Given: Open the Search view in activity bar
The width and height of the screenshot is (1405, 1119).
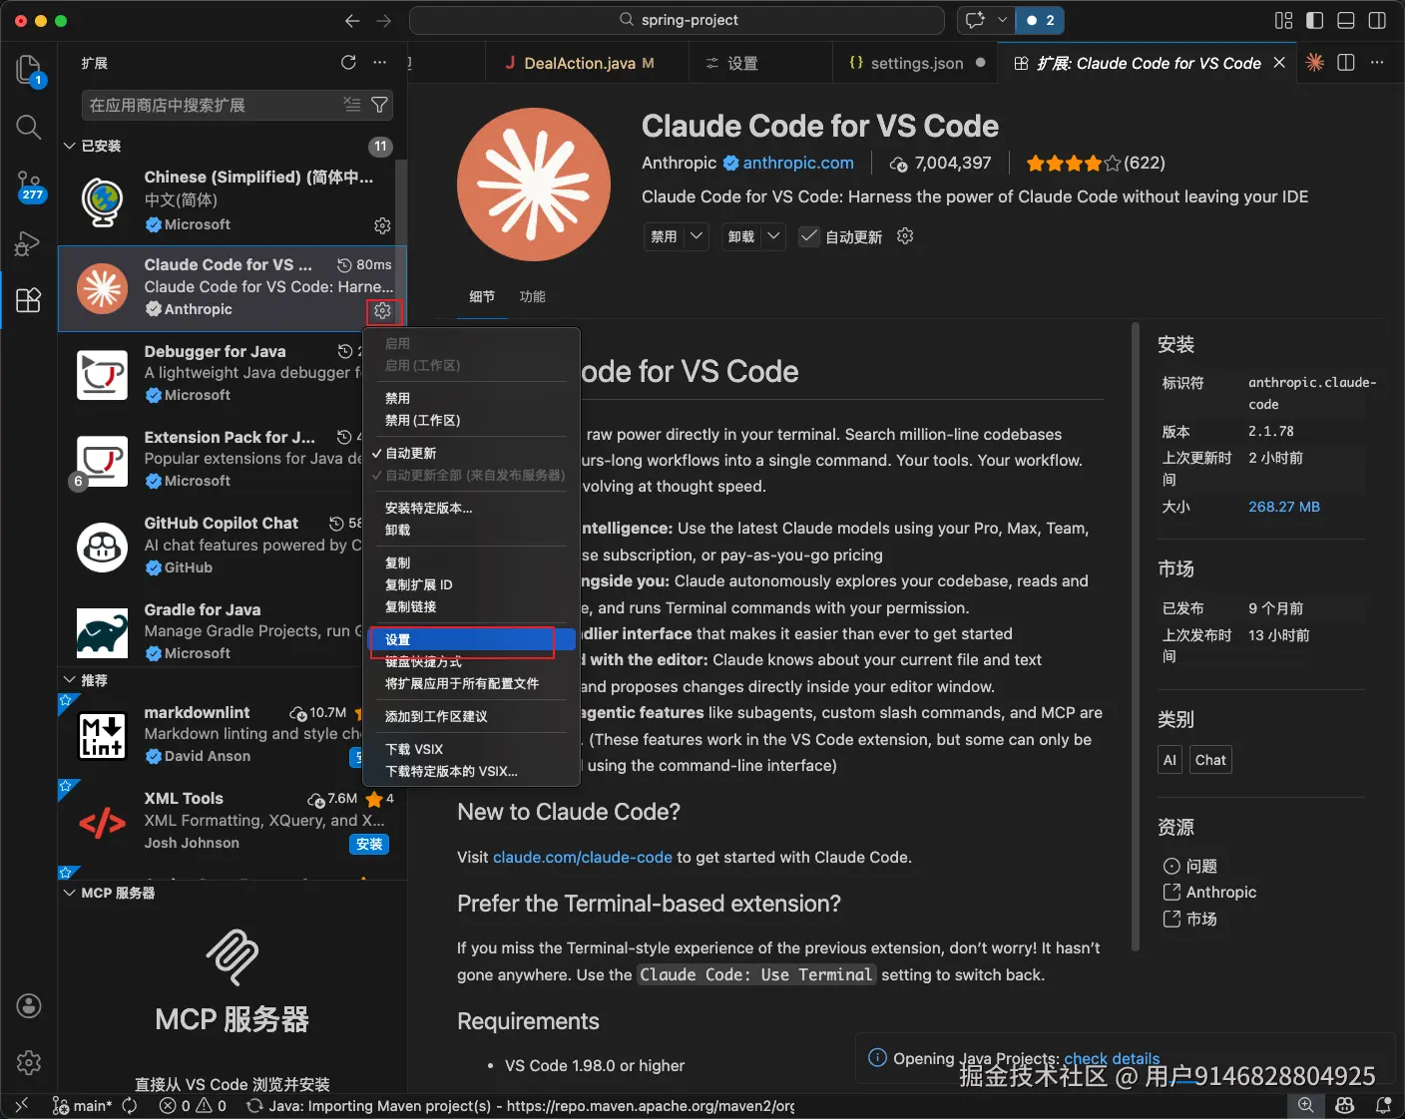Looking at the screenshot, I should tap(28, 127).
